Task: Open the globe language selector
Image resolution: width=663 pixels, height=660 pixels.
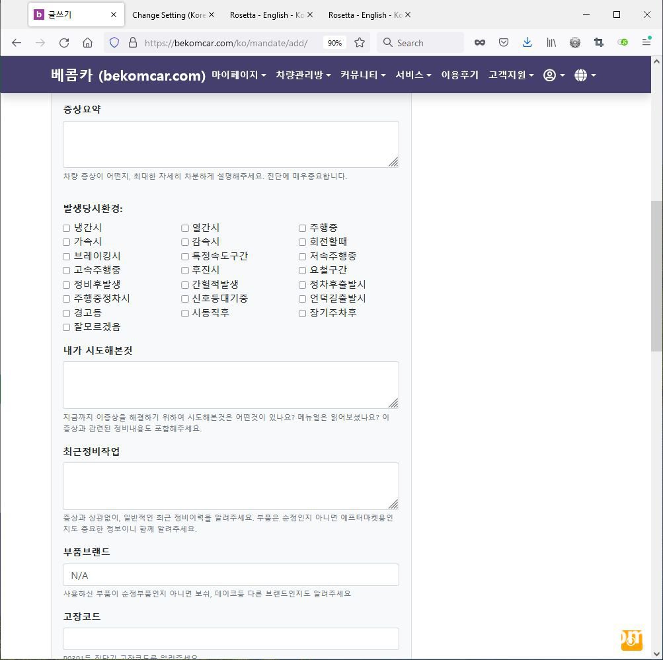Action: click(585, 75)
